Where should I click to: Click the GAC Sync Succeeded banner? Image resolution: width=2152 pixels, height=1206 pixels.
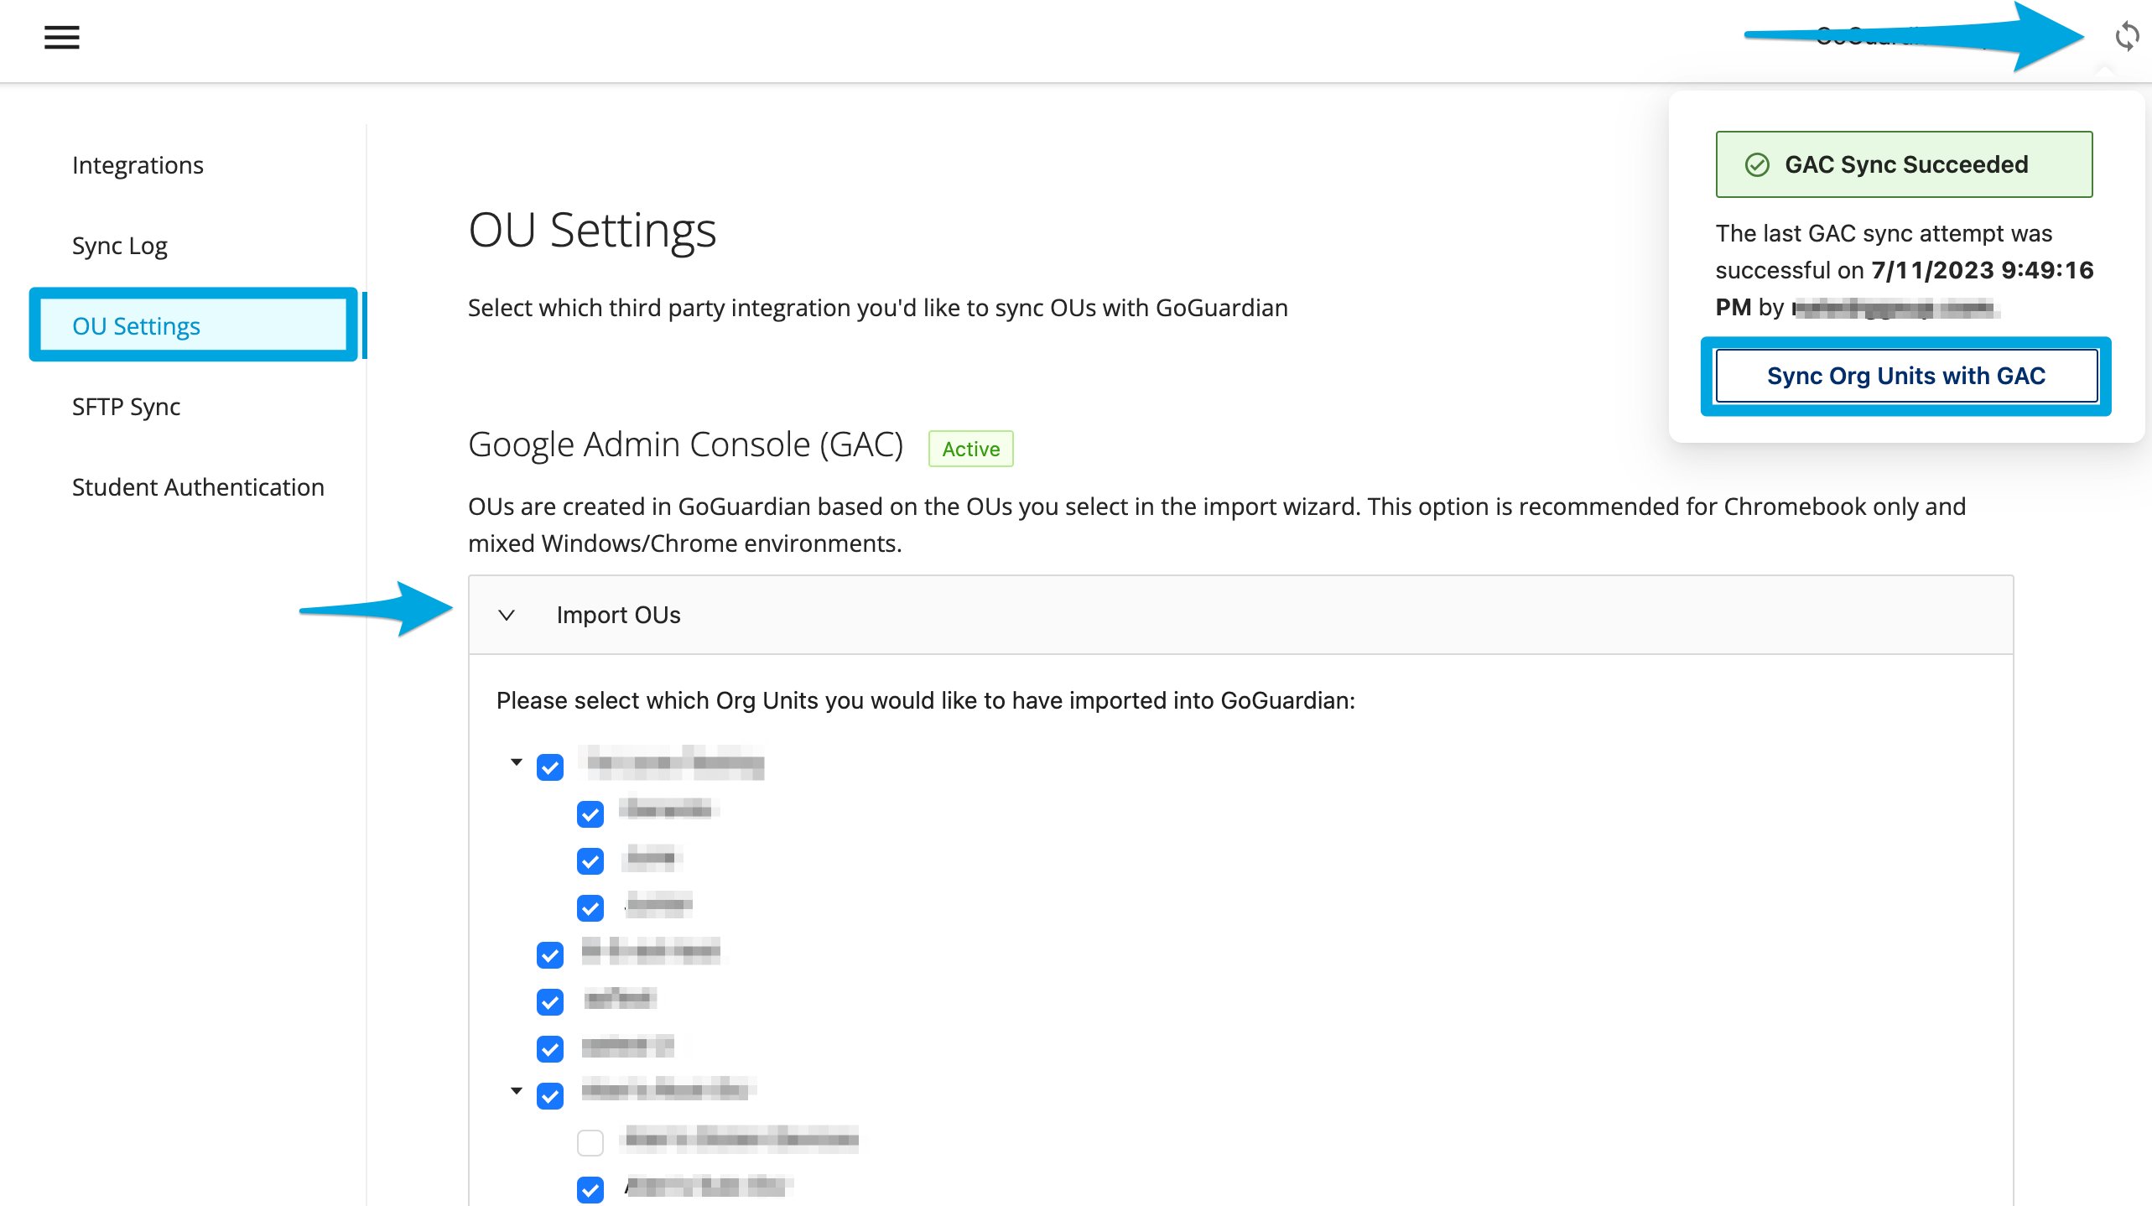(x=1904, y=164)
